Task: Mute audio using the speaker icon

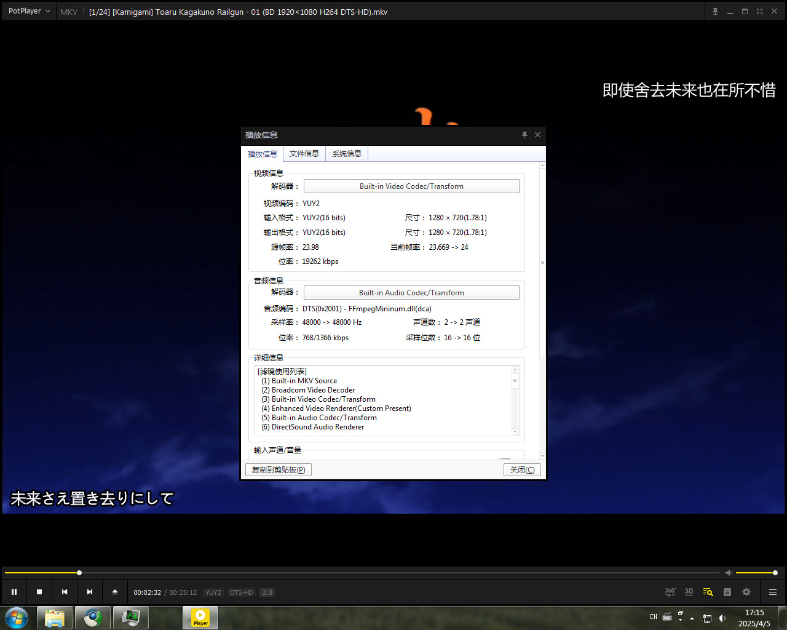Action: [x=729, y=573]
